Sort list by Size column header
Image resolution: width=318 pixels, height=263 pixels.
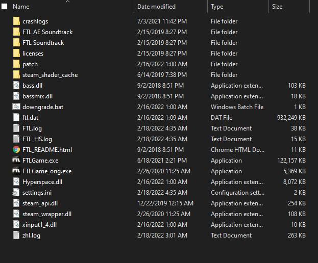[x=277, y=7]
